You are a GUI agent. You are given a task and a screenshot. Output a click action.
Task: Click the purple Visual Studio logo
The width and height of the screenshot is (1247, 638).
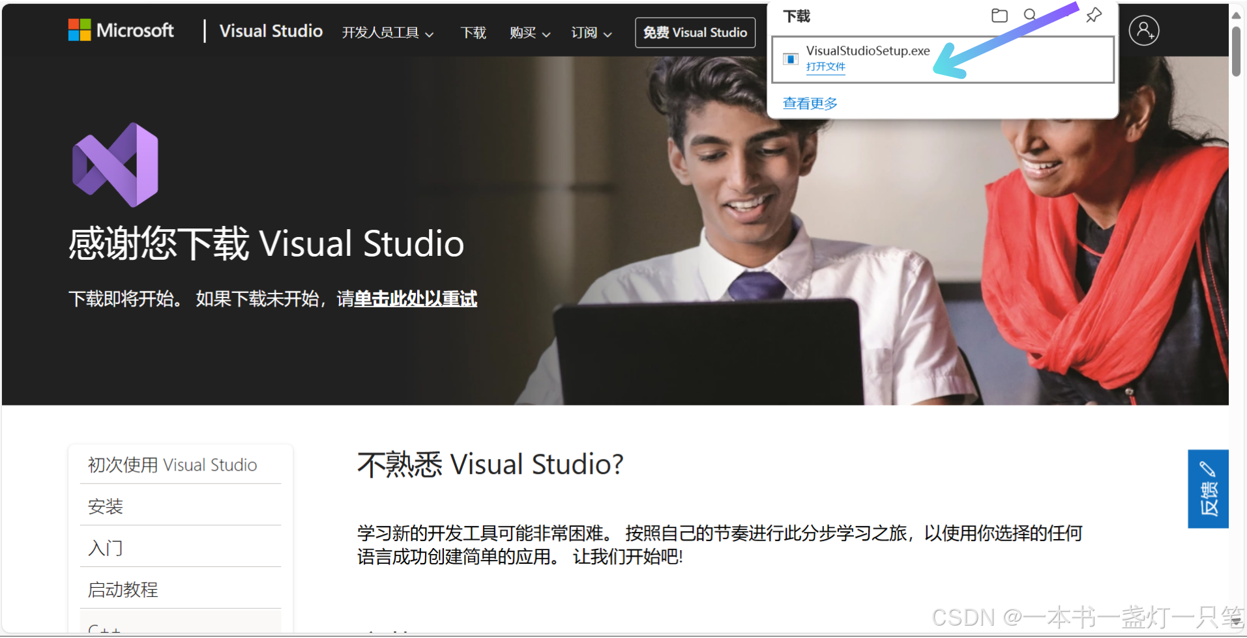pyautogui.click(x=115, y=165)
